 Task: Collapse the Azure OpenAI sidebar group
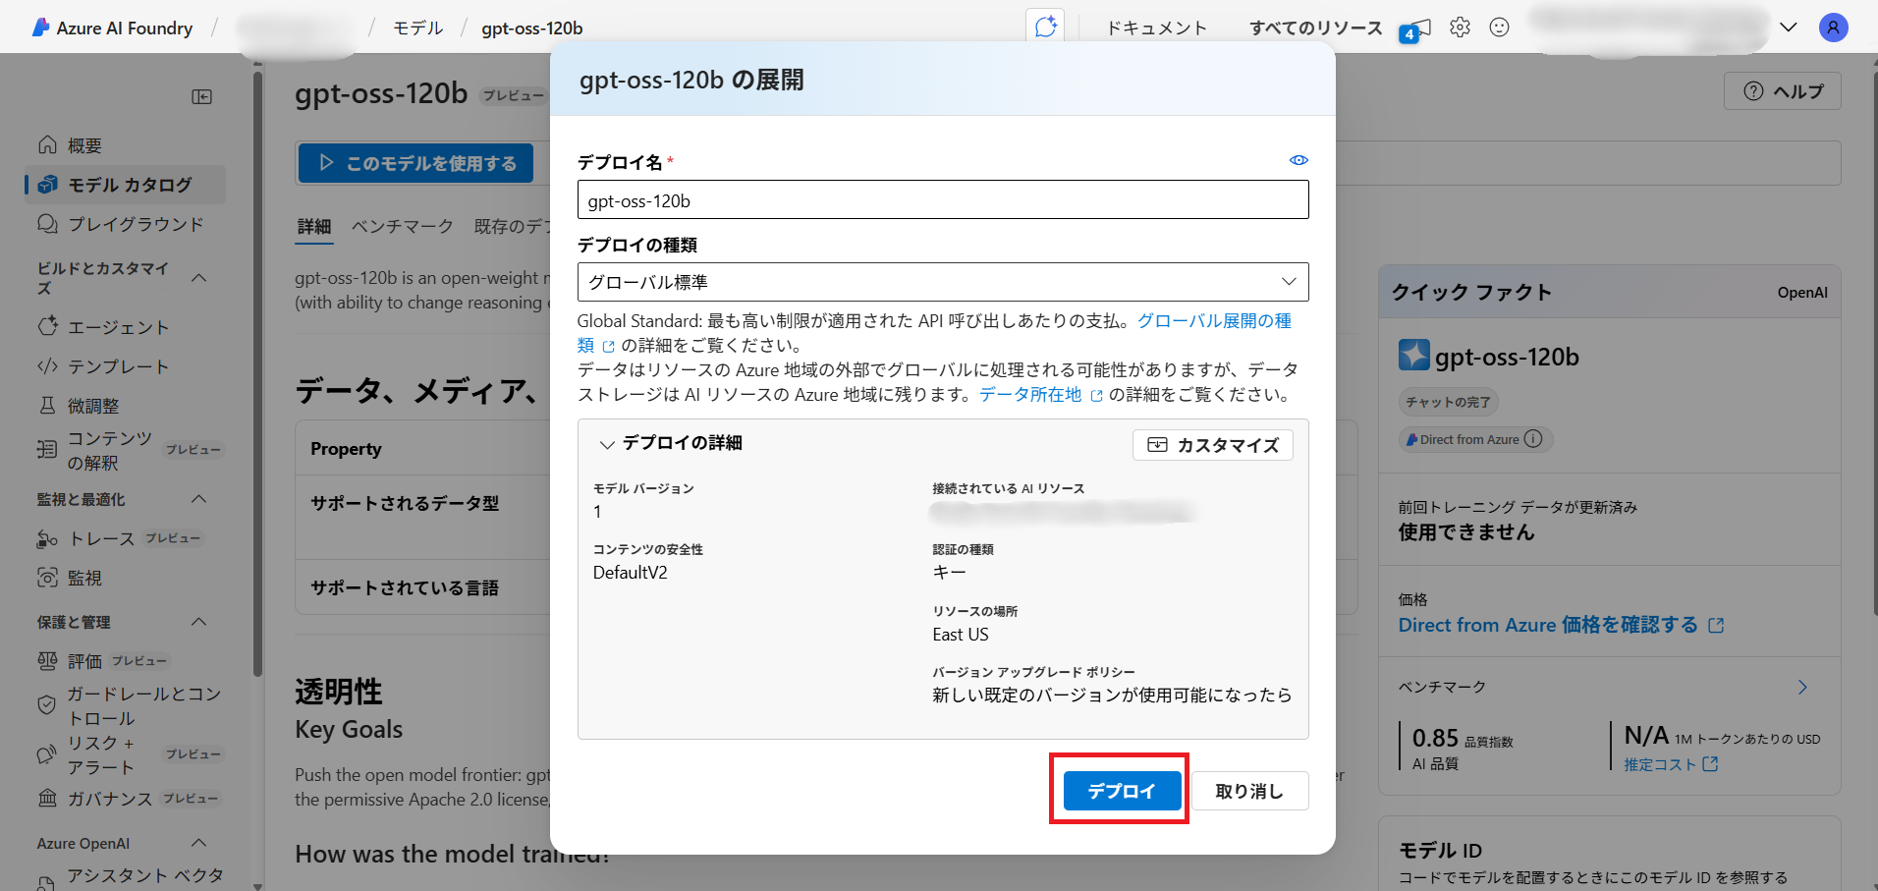pos(198,843)
